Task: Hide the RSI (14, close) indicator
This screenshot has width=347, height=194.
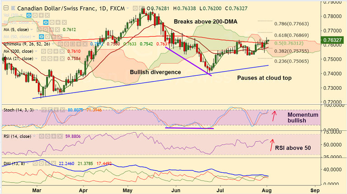Action: point(42,136)
